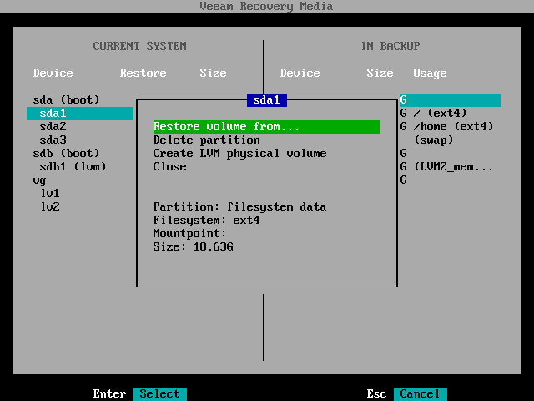Image resolution: width=534 pixels, height=401 pixels.
Task: Click the Restore column header
Action: pyautogui.click(x=143, y=73)
